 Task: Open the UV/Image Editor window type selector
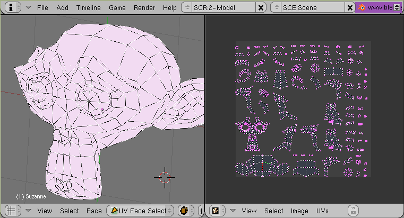(x=218, y=211)
